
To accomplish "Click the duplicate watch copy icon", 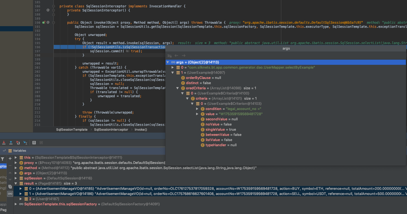I will tap(10, 187).
